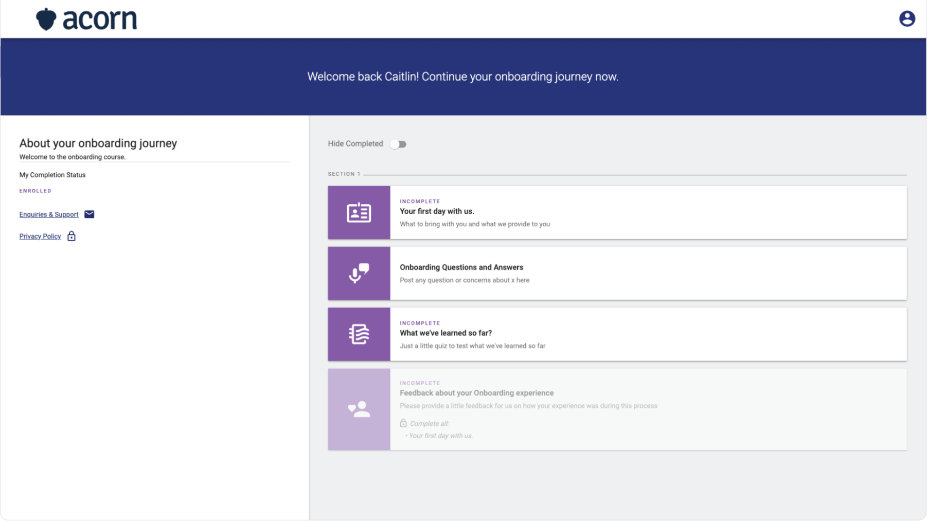Click the ID badge icon for first day
Screen dimensions: 927x521
tap(359, 212)
